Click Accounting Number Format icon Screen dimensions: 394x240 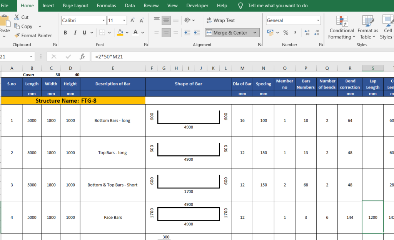point(270,32)
